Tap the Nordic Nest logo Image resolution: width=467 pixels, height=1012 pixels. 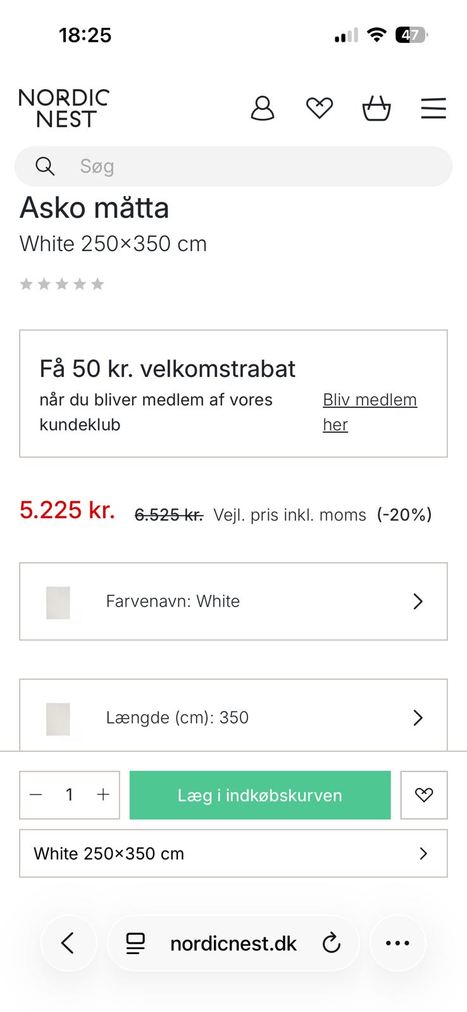point(64,108)
